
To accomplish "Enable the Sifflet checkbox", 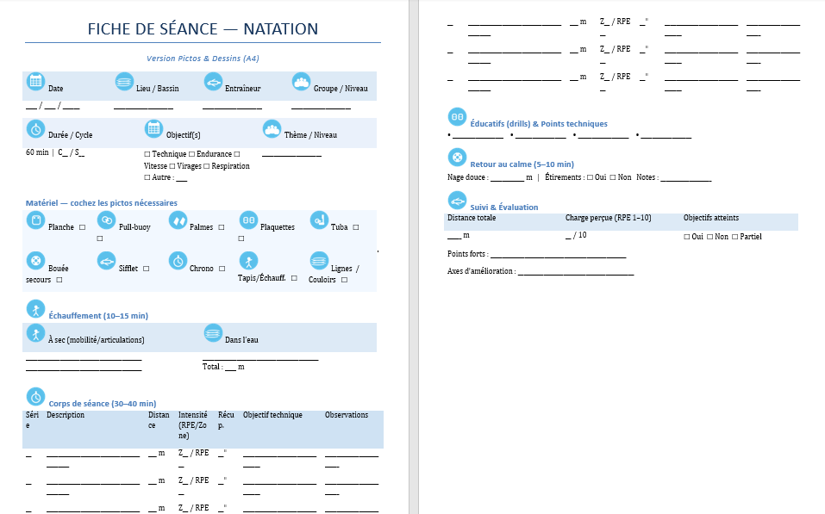I will pos(146,269).
